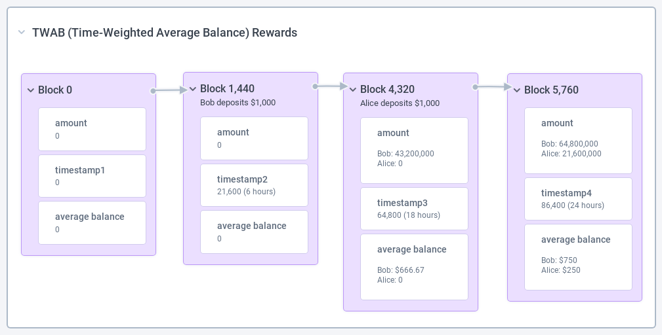Select the 'Bob deposits $1,000' subtitle
The image size is (662, 335).
pyautogui.click(x=238, y=102)
